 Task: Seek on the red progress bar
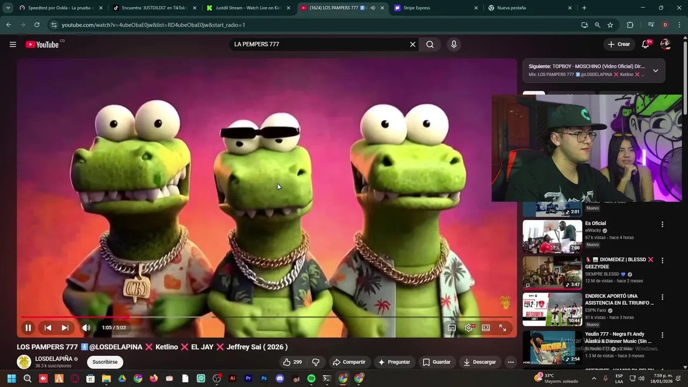click(267, 317)
